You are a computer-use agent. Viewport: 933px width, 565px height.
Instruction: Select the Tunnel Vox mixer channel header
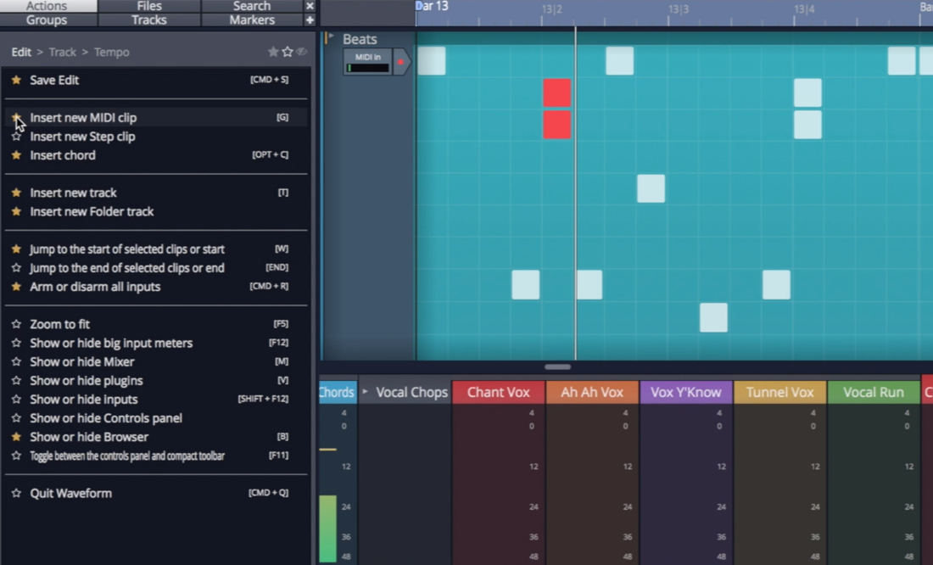click(779, 392)
